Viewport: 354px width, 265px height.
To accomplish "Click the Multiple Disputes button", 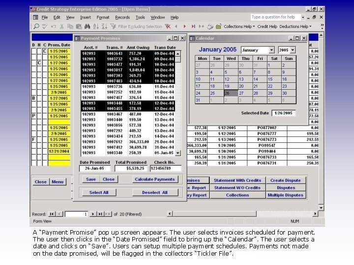I will pyautogui.click(x=286, y=195).
